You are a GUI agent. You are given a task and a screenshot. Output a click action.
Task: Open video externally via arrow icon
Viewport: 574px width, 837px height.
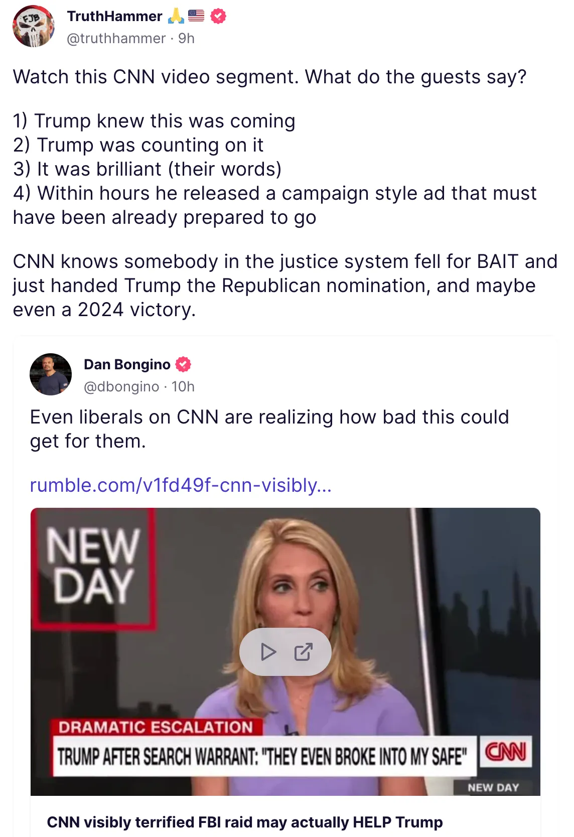(x=303, y=652)
